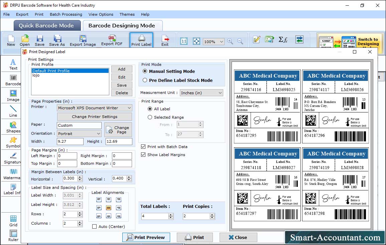This screenshot has height=245, width=386.
Task: Click the Edit print profile button
Action: pos(122,77)
